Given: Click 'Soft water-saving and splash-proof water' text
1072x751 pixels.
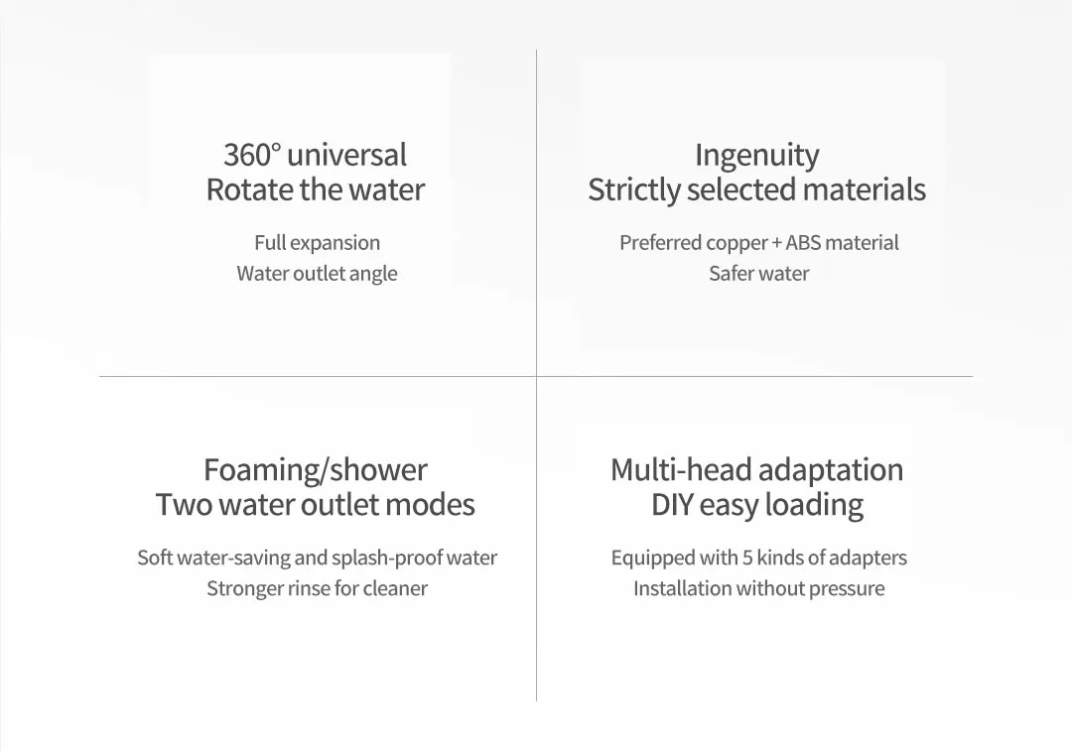Looking at the screenshot, I should pyautogui.click(x=318, y=558).
